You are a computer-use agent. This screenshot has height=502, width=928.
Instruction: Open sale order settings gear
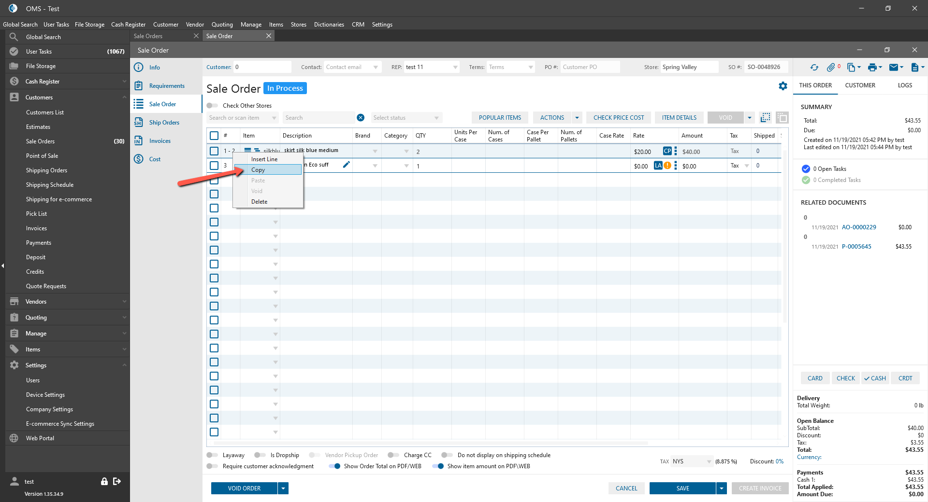pyautogui.click(x=783, y=86)
